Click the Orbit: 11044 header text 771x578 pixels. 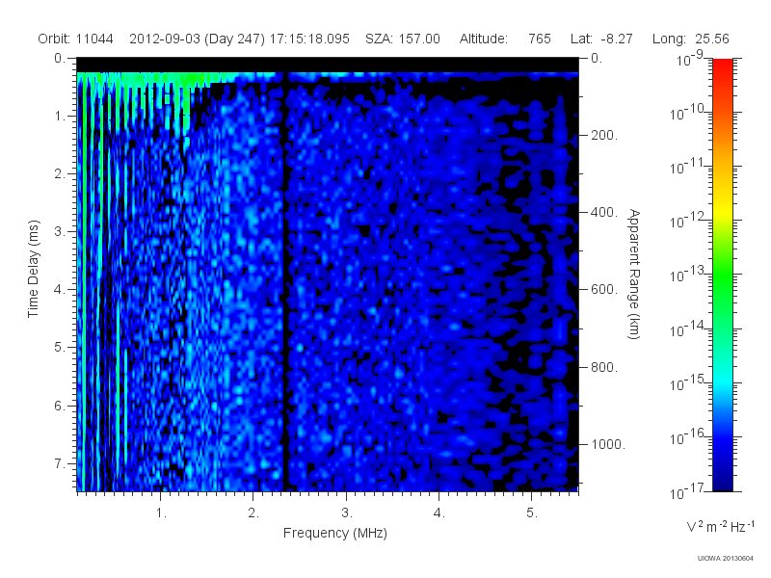(x=75, y=39)
